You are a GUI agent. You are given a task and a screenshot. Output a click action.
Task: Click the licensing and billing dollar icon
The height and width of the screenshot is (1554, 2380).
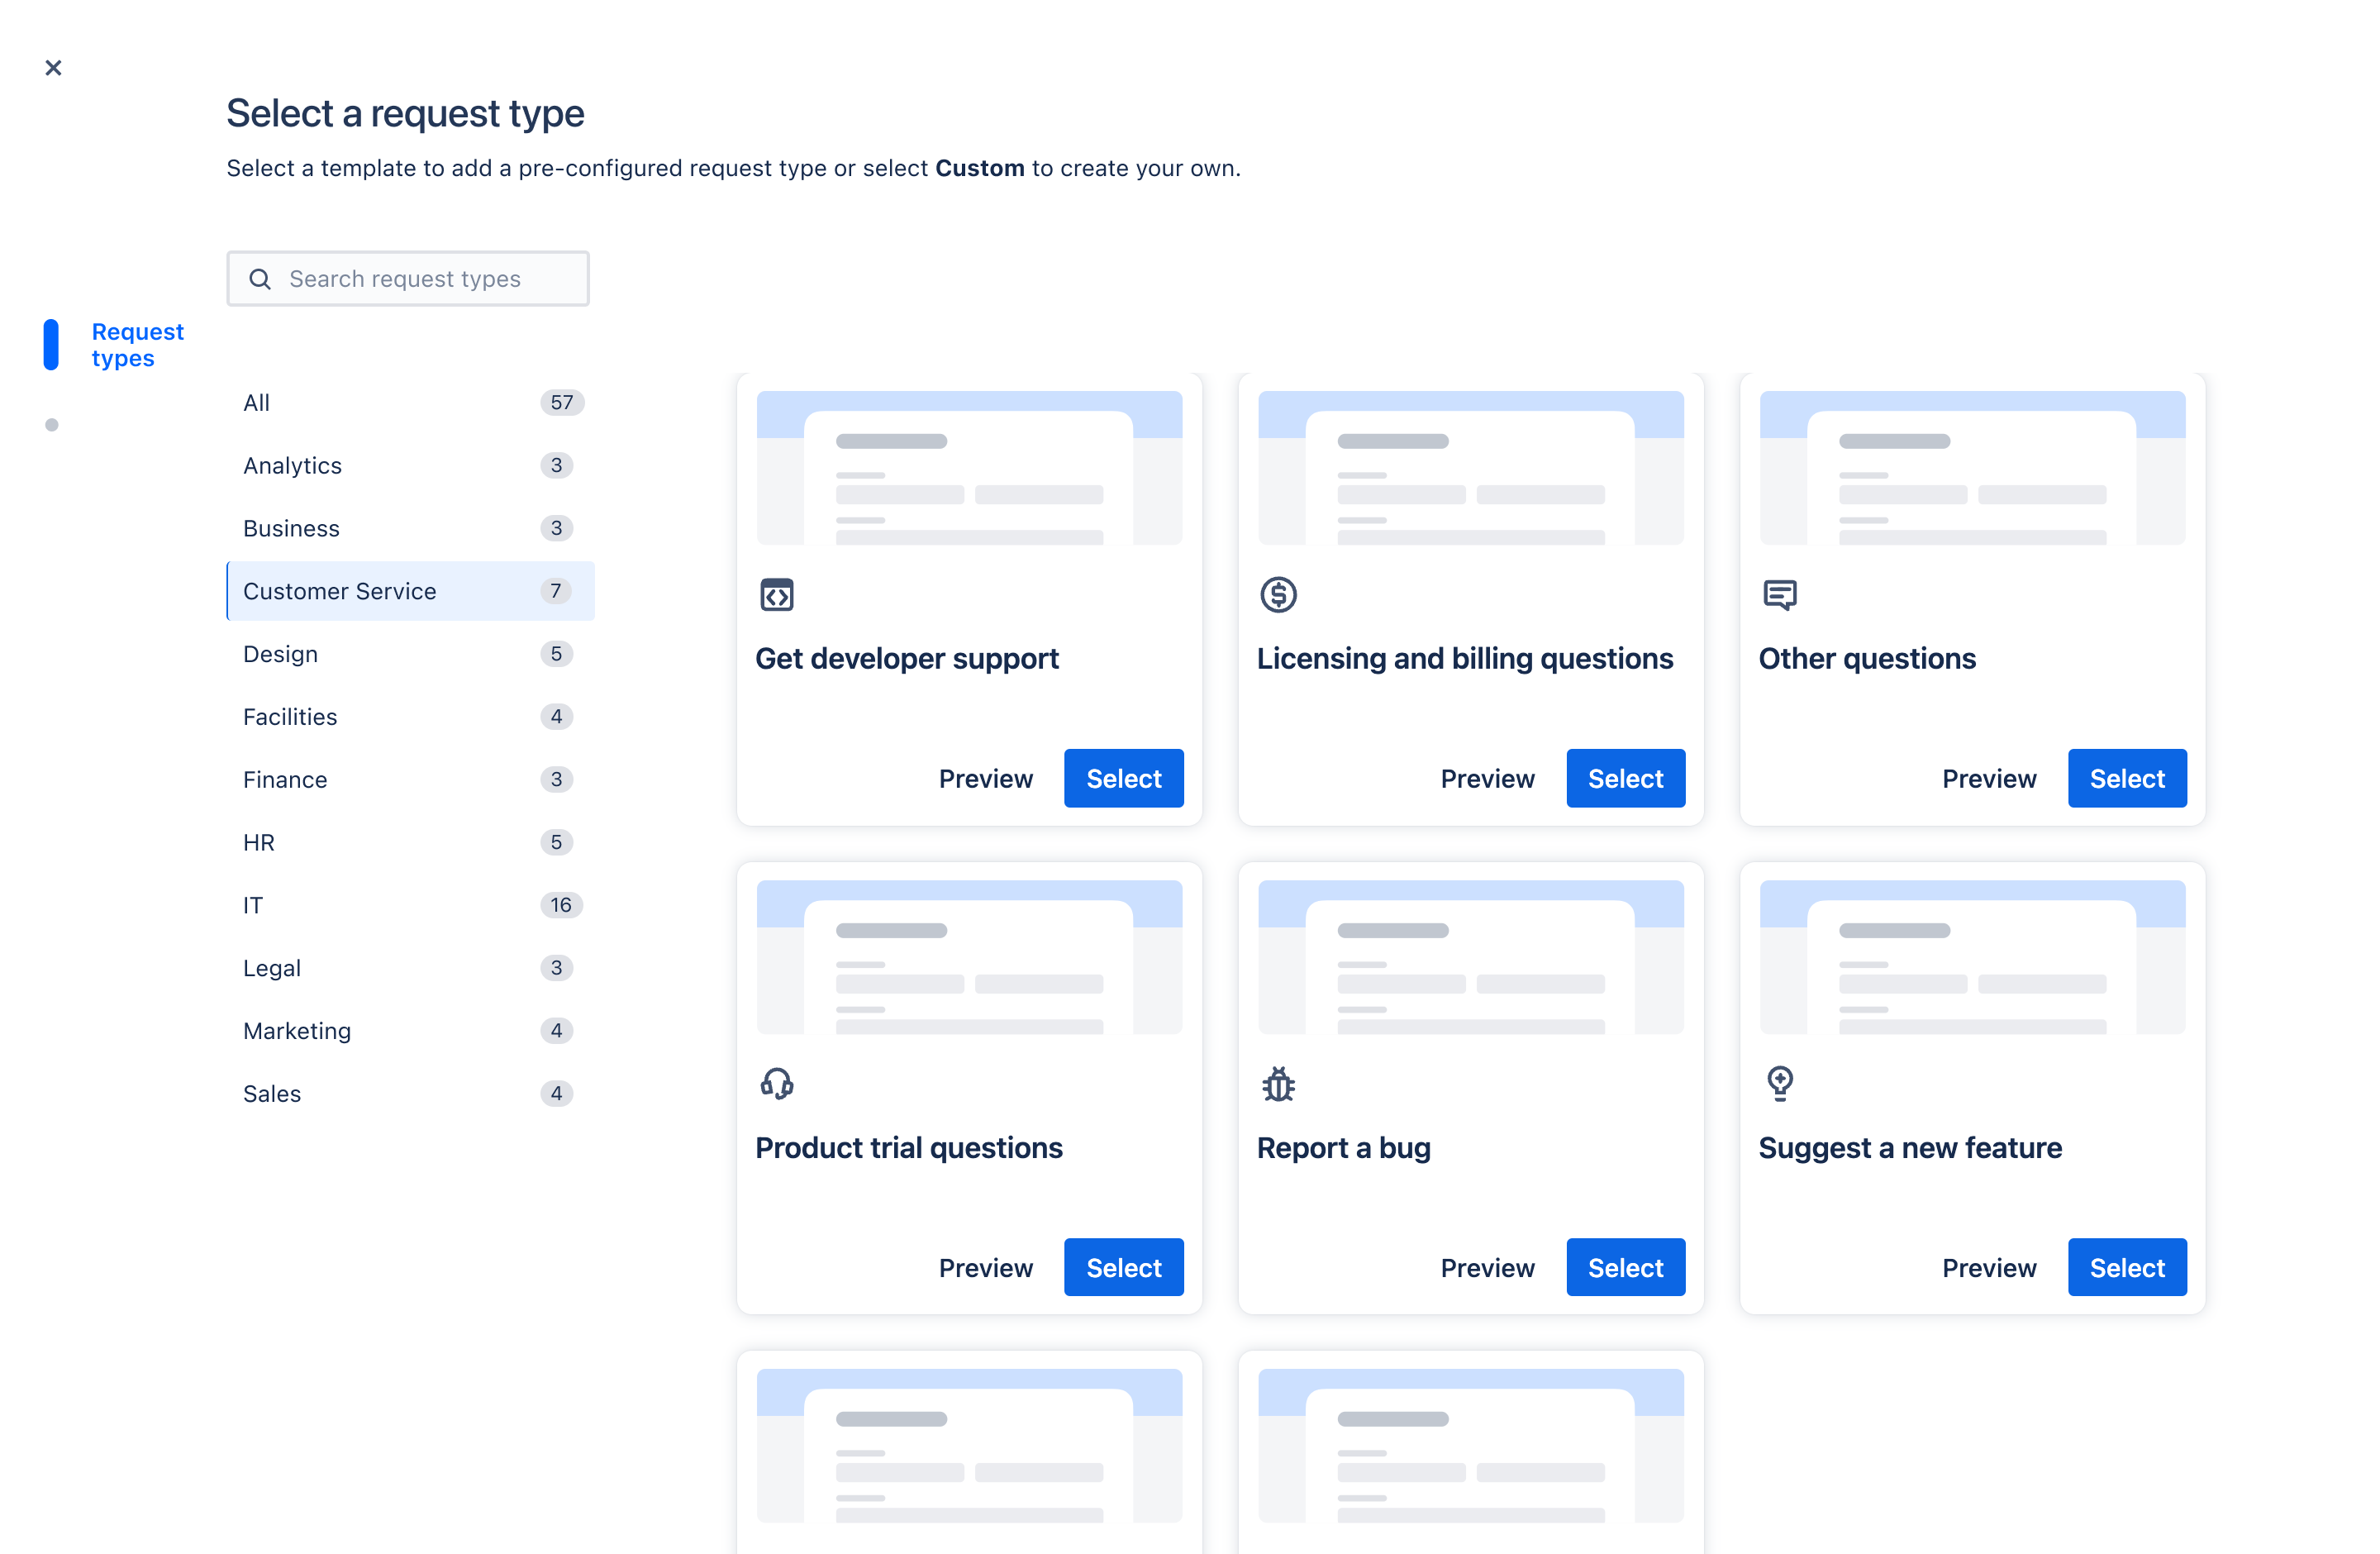tap(1277, 595)
